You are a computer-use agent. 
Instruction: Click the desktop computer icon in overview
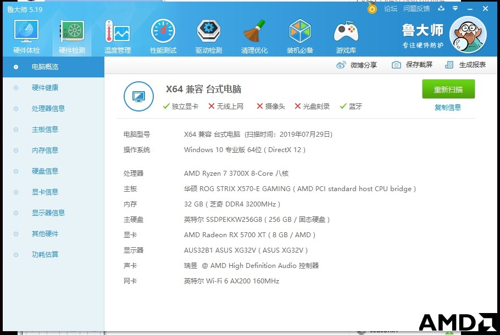pos(138,96)
